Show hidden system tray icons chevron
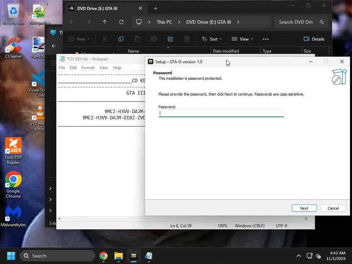Screen dimensions: 352x264 [298, 256]
